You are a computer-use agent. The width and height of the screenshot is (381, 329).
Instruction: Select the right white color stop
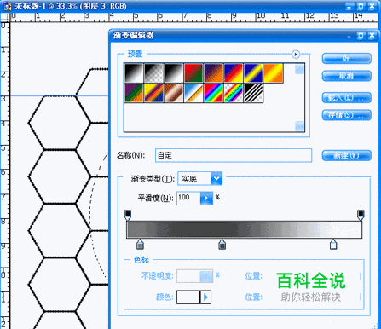click(x=333, y=245)
